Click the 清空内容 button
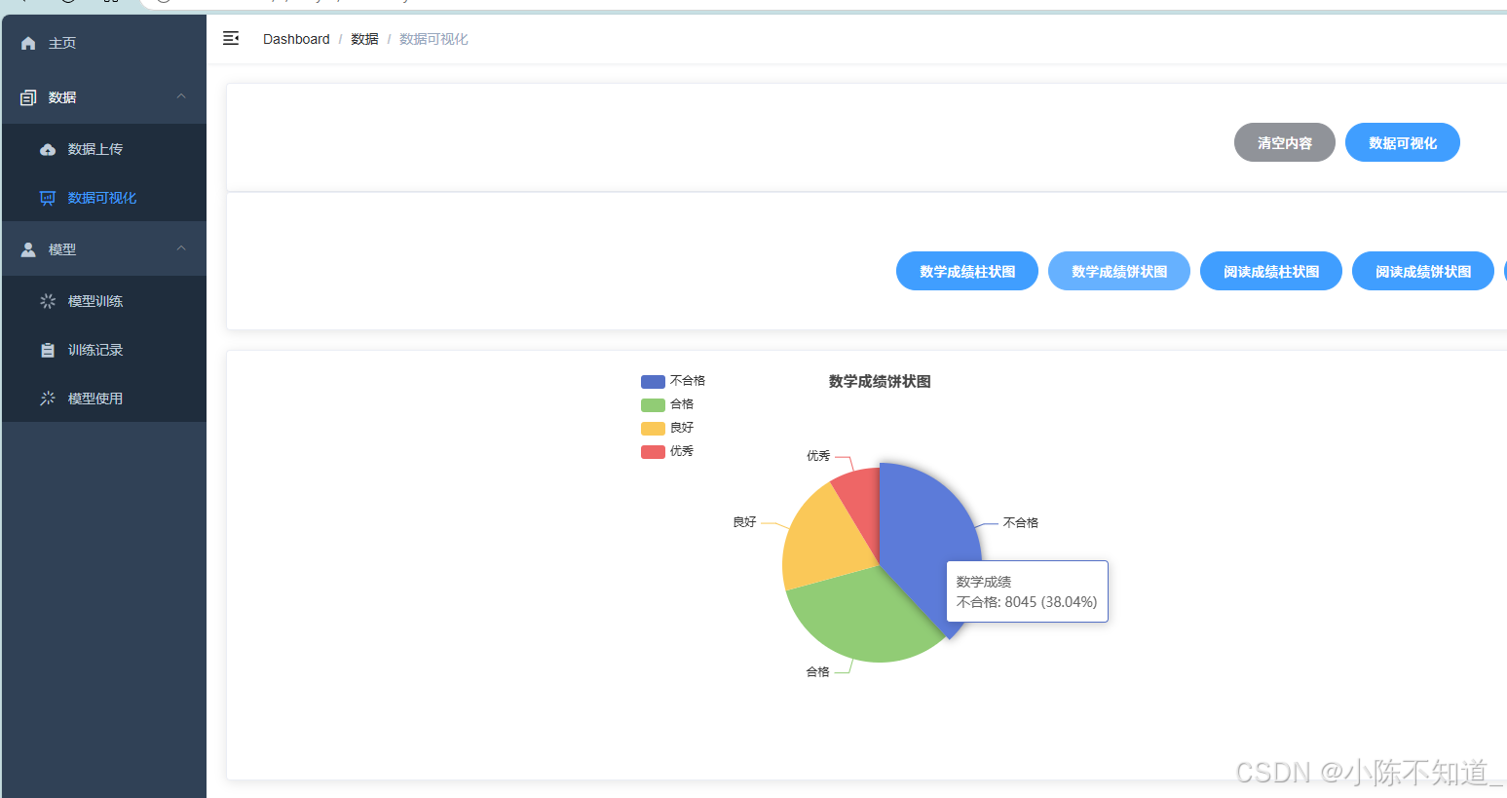 [1284, 142]
